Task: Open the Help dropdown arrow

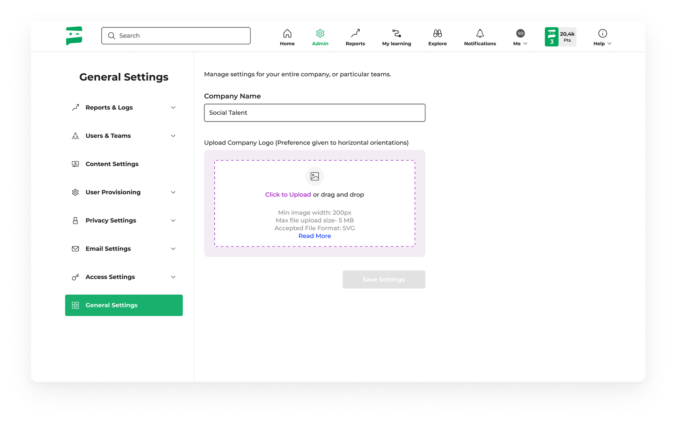Action: coord(609,44)
